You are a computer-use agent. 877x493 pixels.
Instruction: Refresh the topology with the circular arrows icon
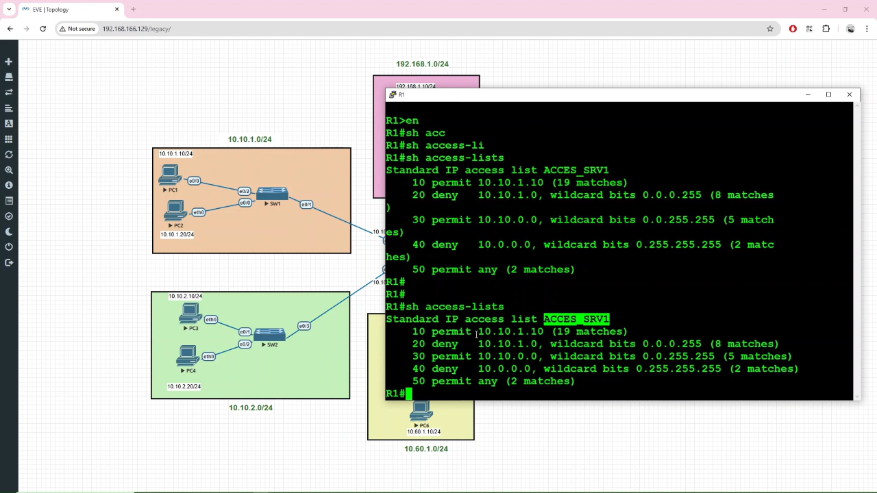pyautogui.click(x=9, y=154)
